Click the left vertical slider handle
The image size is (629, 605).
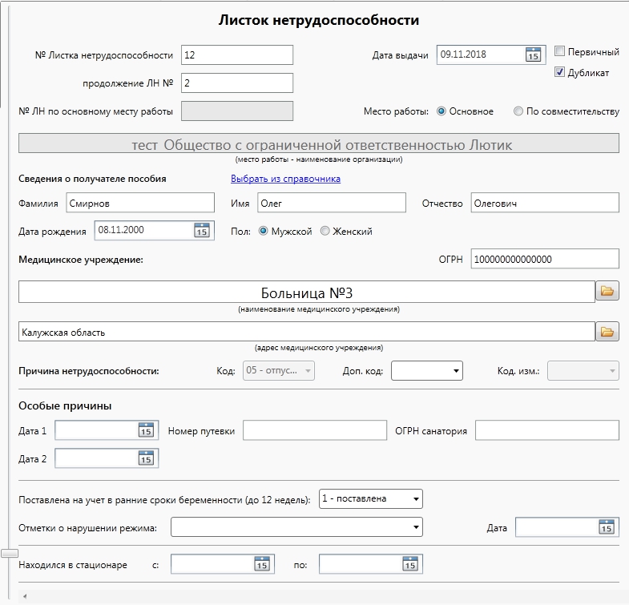[10, 553]
